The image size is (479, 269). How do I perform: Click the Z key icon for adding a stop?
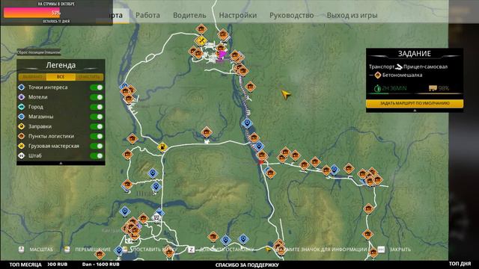pyautogui.click(x=192, y=250)
